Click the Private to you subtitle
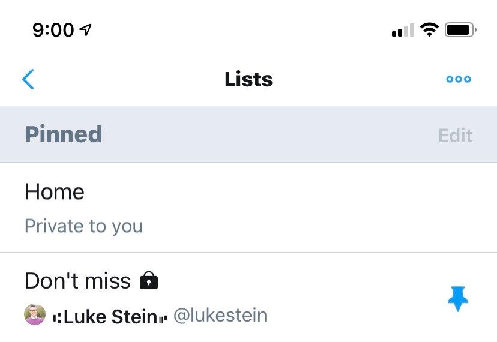Image resolution: width=497 pixels, height=342 pixels. coord(83,226)
